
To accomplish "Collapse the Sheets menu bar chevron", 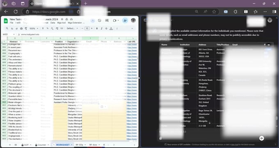I will (x=132, y=28).
